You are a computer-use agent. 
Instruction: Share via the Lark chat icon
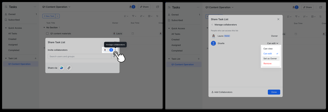click(61, 68)
